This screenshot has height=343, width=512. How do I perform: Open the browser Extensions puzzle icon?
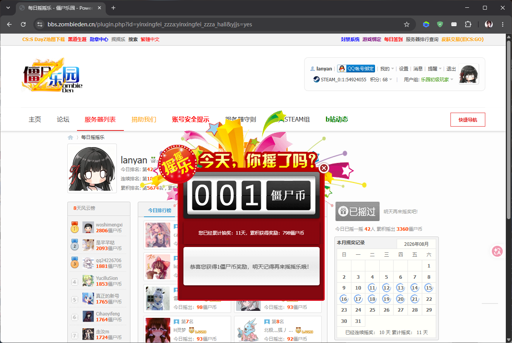pyautogui.click(x=468, y=24)
